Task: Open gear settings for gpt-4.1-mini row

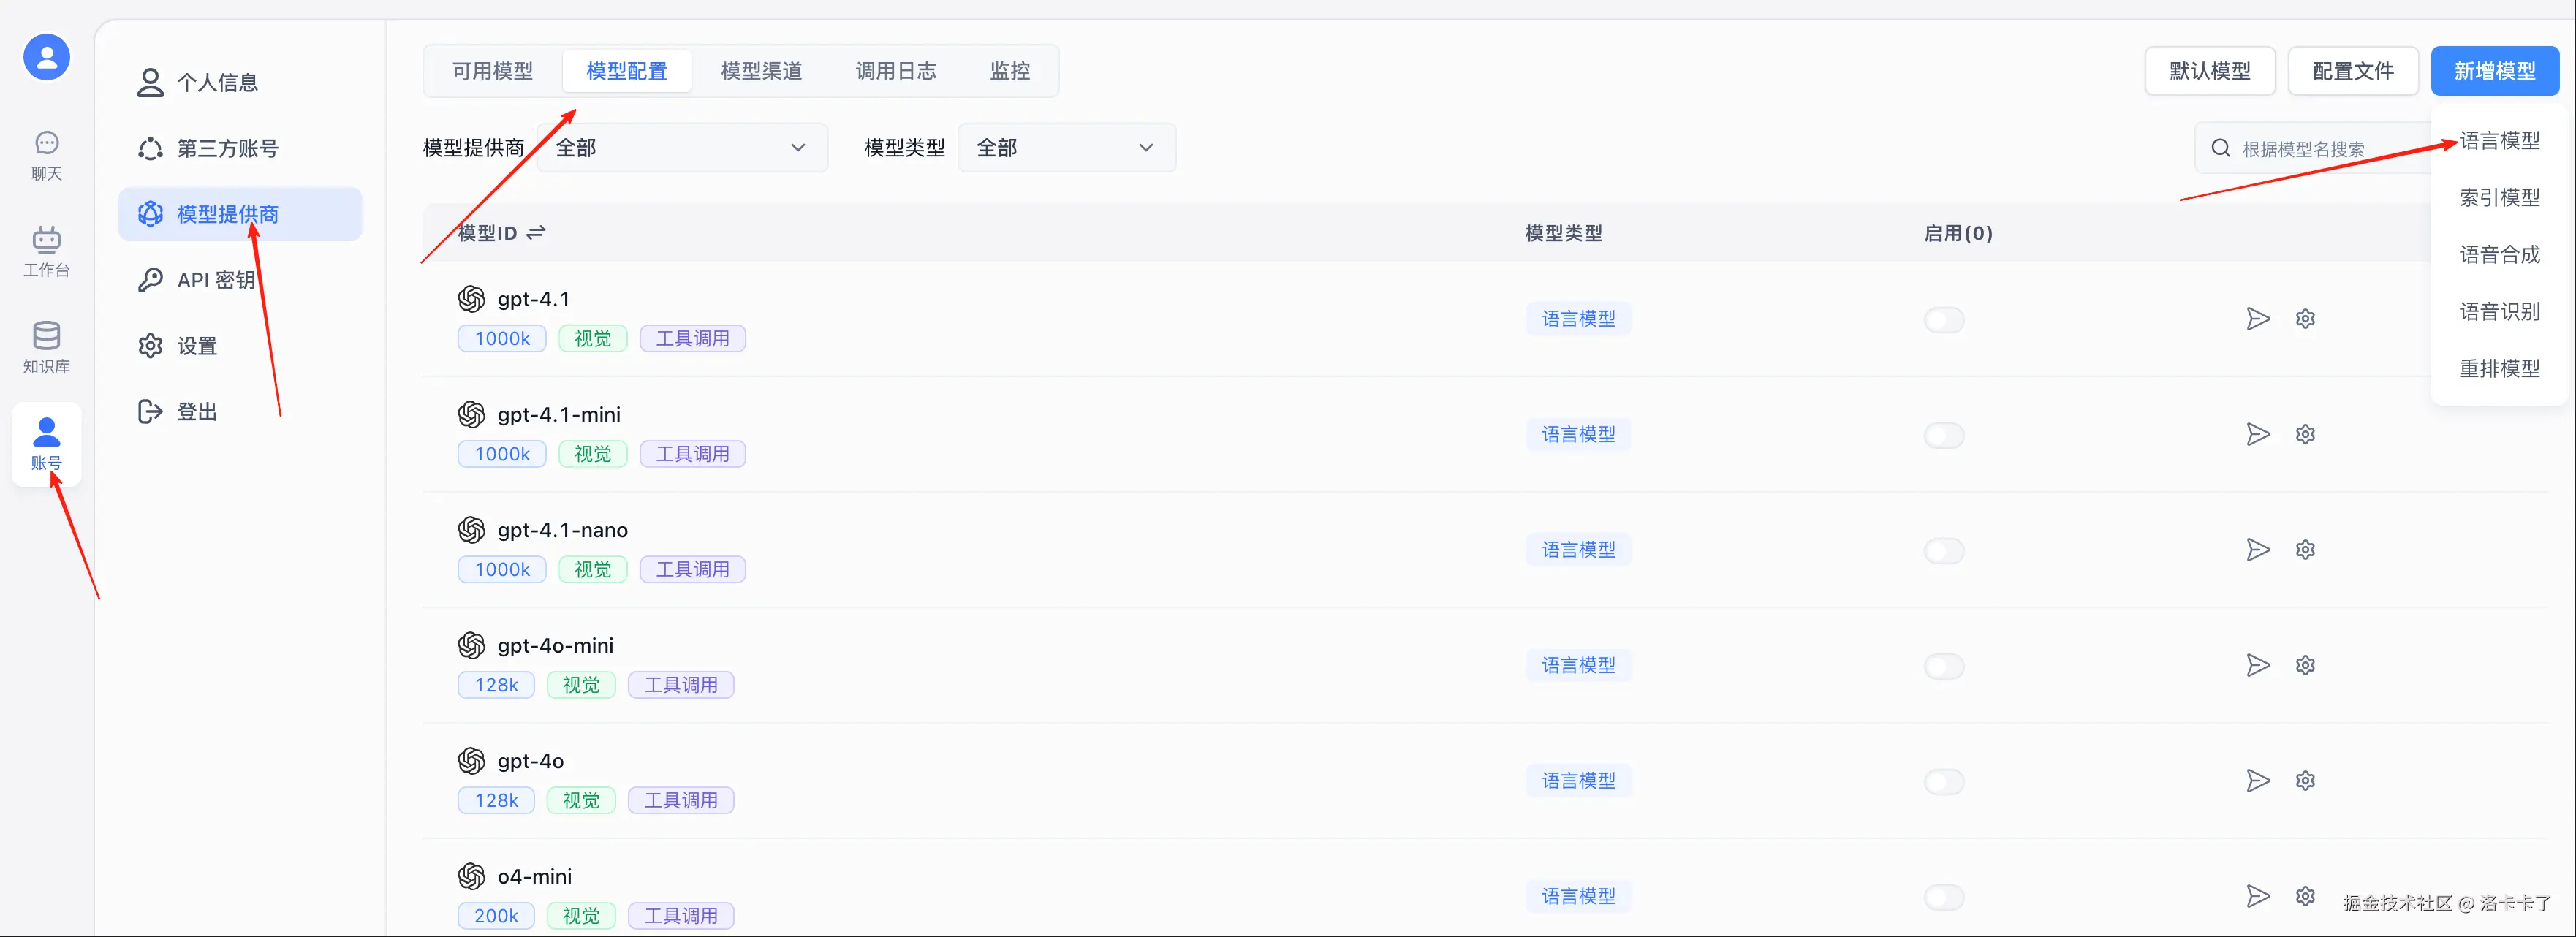Action: (2305, 434)
